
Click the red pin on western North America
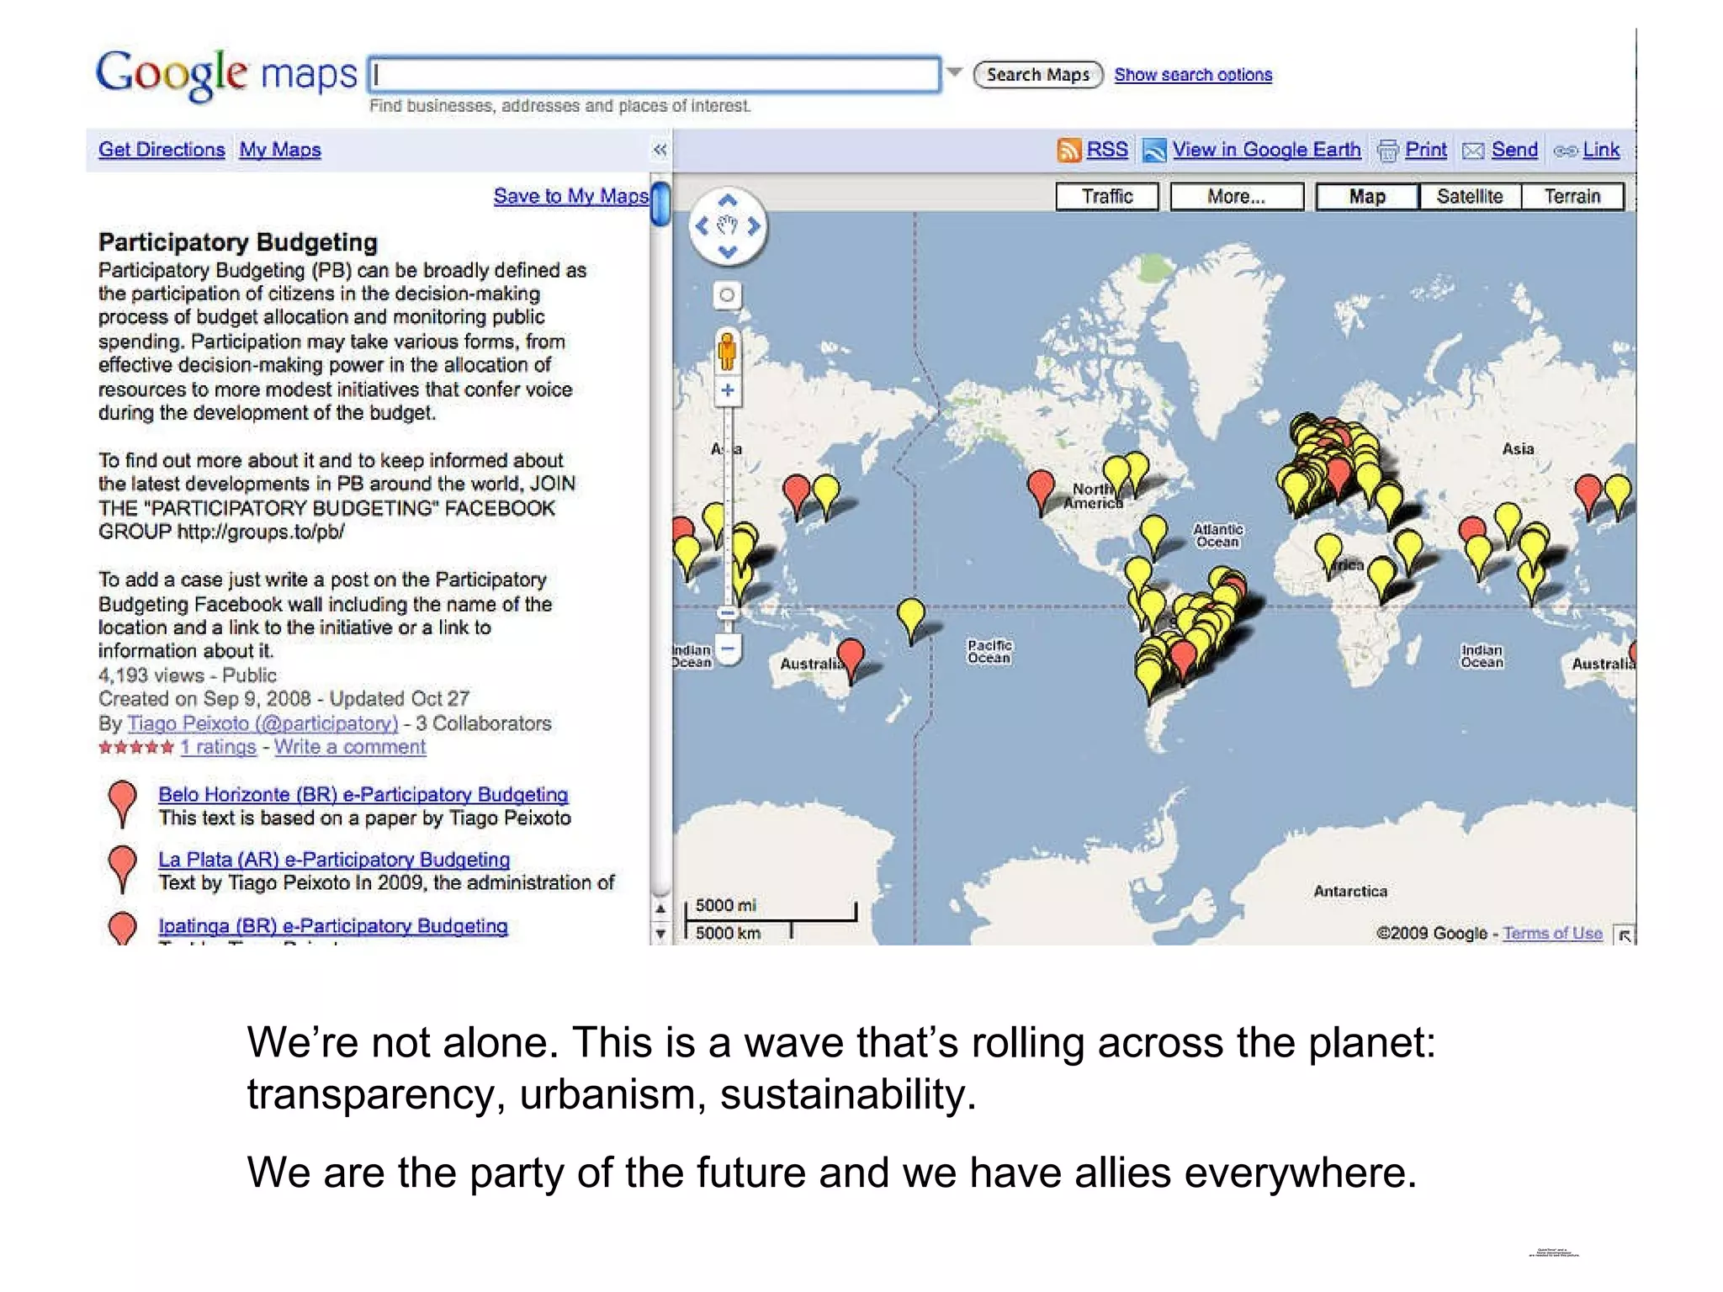1042,490
